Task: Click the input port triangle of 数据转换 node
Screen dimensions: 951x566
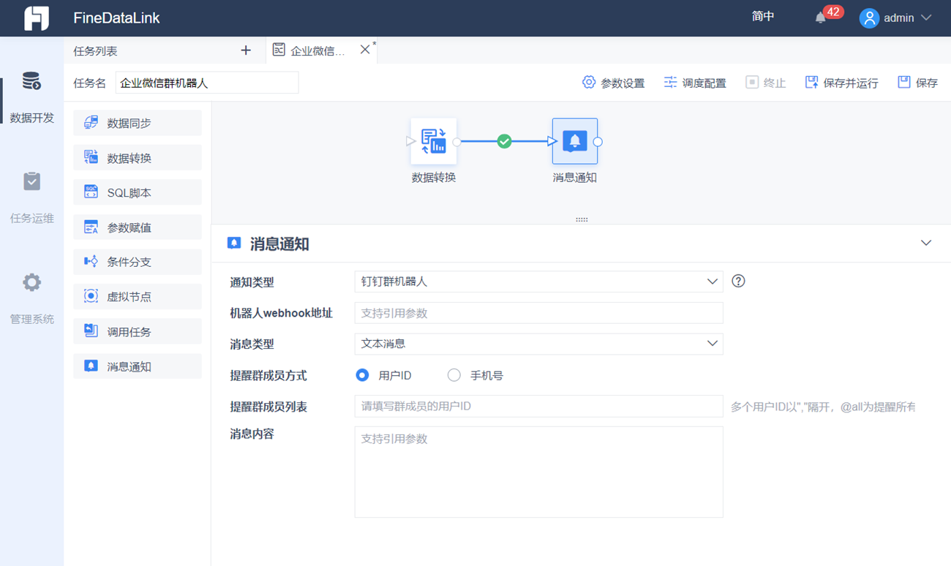Action: pos(410,141)
